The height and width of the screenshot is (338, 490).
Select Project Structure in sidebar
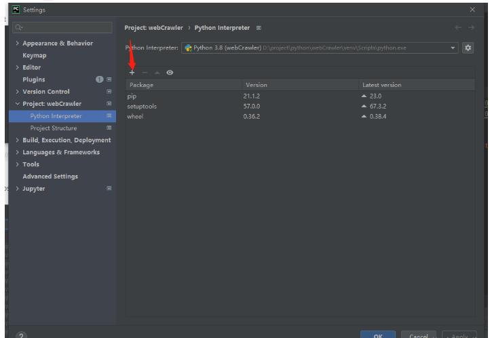tap(54, 128)
